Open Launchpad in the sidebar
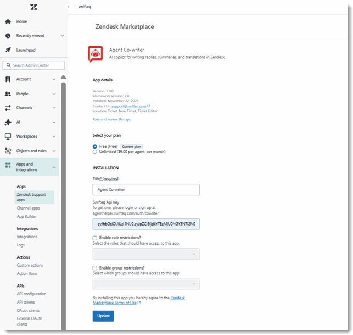This screenshot has height=335, width=353. point(26,50)
